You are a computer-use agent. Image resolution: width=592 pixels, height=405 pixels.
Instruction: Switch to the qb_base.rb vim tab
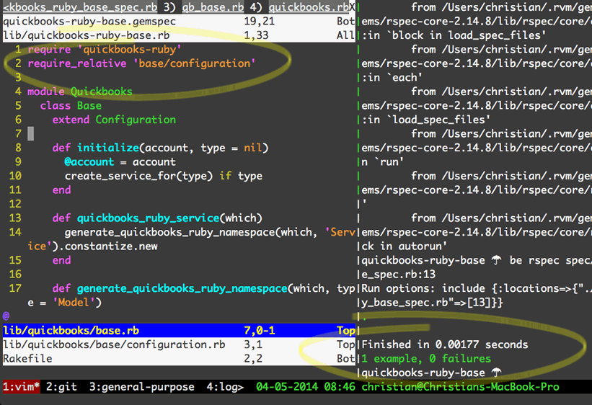(213, 7)
